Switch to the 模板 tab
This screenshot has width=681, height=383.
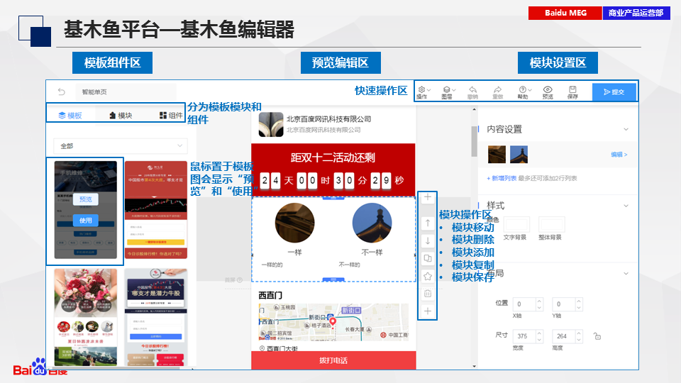[70, 116]
